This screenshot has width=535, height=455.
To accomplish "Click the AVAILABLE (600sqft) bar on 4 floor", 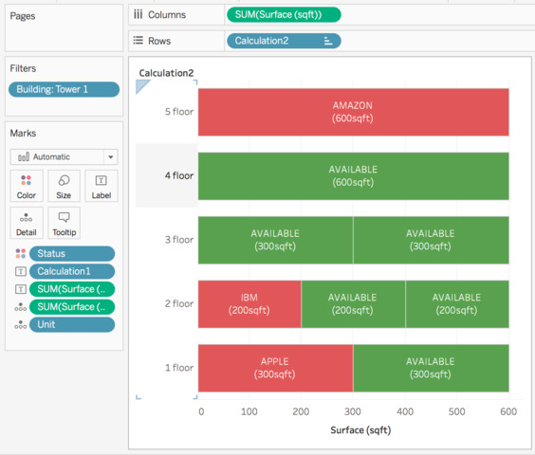I will (x=354, y=176).
